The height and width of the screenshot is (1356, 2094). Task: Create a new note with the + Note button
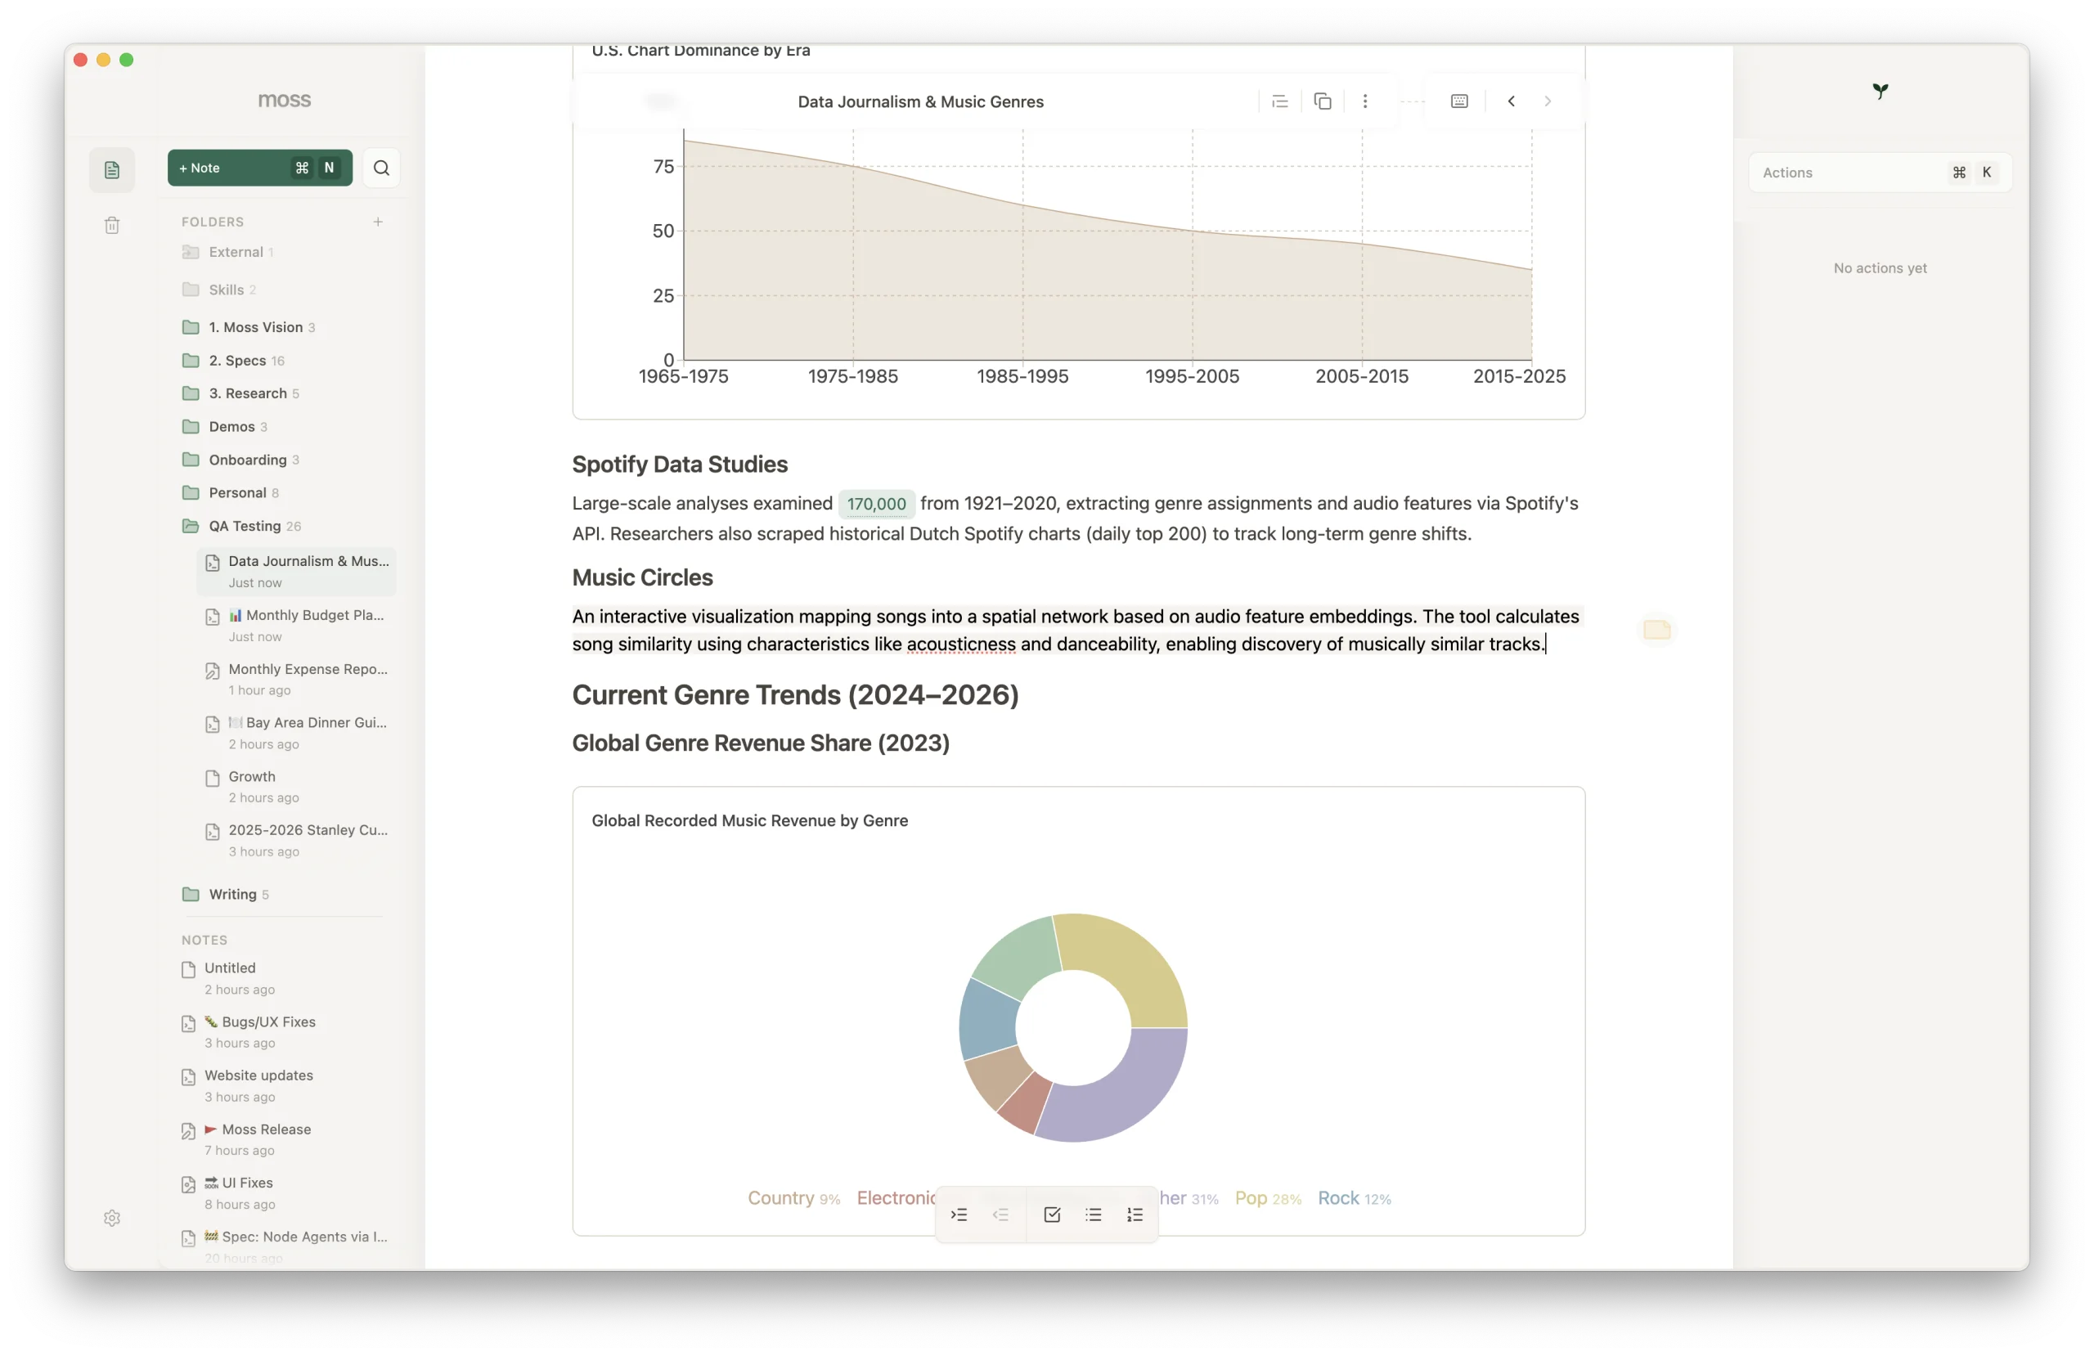click(258, 167)
